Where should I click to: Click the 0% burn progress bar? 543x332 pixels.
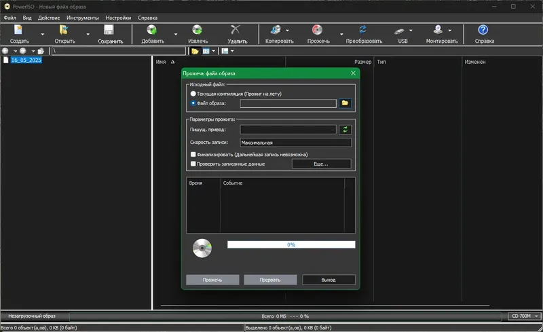pos(291,244)
